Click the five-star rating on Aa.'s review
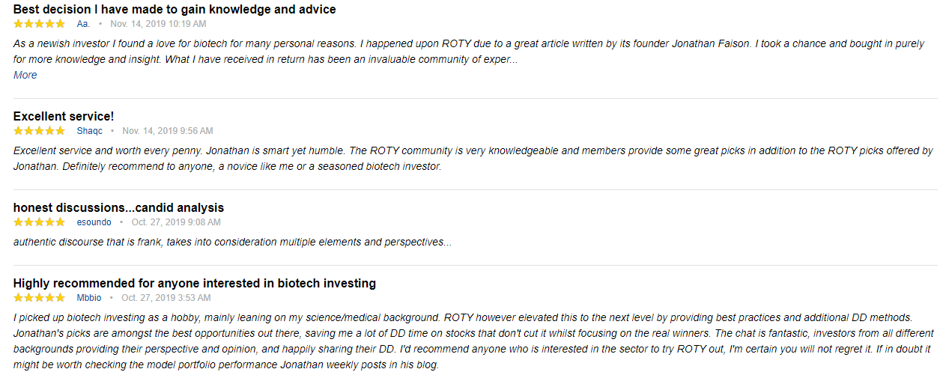 [39, 24]
